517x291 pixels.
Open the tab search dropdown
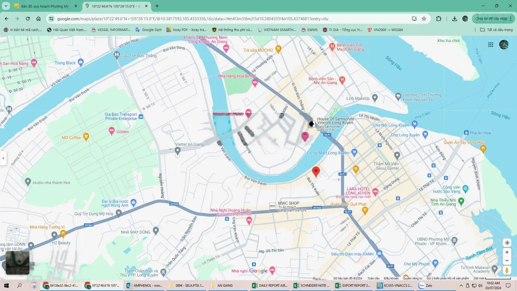click(6, 6)
